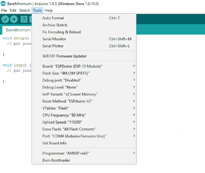Open the Help menu
The image size is (205, 173).
pos(48,11)
